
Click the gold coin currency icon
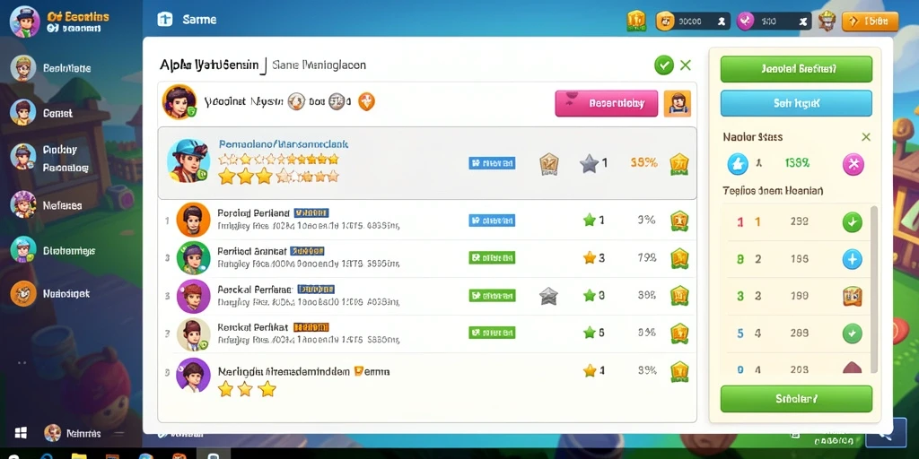click(x=665, y=22)
